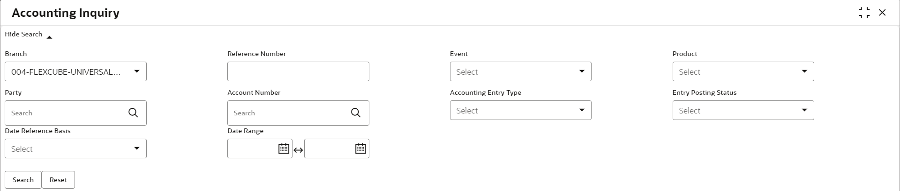This screenshot has height=191, width=900.
Task: Click into the Account Number search field
Action: [288, 113]
